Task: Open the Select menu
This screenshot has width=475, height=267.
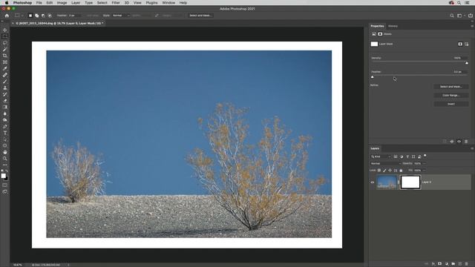Action: pyautogui.click(x=102, y=3)
